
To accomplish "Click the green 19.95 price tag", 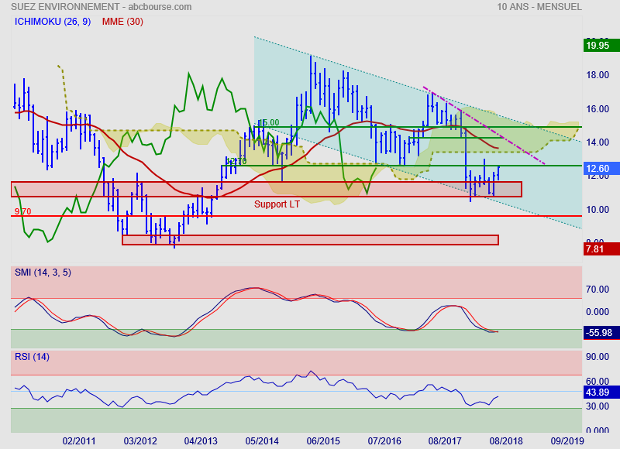I will pos(601,45).
